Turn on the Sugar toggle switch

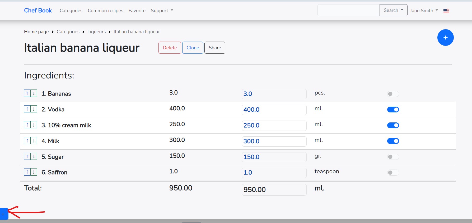click(x=393, y=157)
